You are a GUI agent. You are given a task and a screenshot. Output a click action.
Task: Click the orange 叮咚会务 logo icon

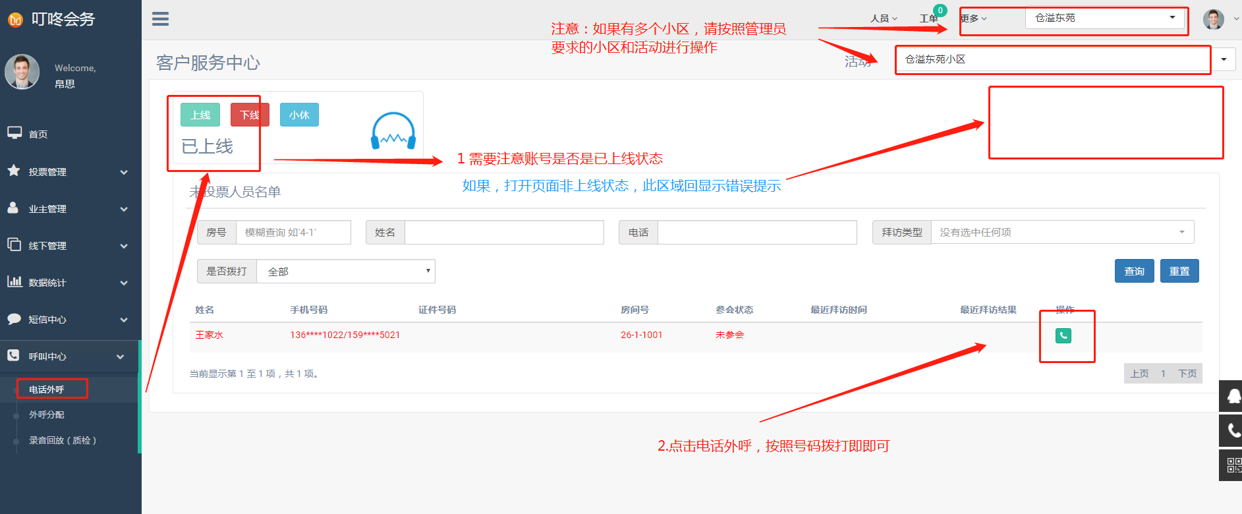point(14,20)
